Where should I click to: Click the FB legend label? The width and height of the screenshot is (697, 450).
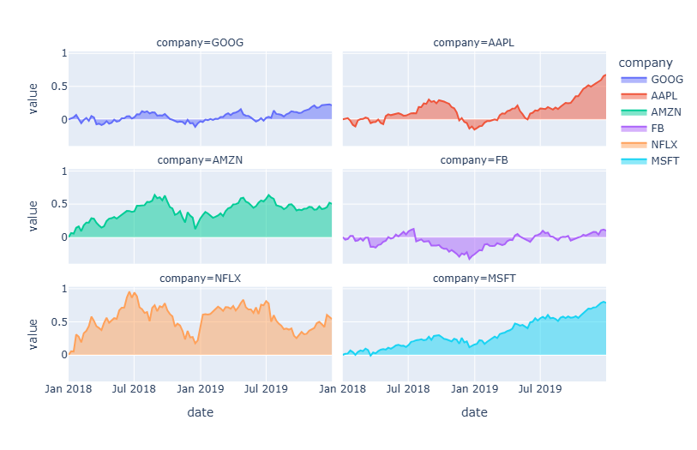coord(659,129)
